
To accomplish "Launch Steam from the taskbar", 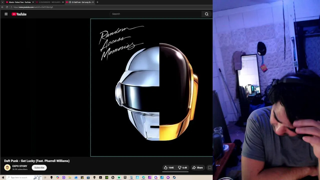I will coord(174,177).
